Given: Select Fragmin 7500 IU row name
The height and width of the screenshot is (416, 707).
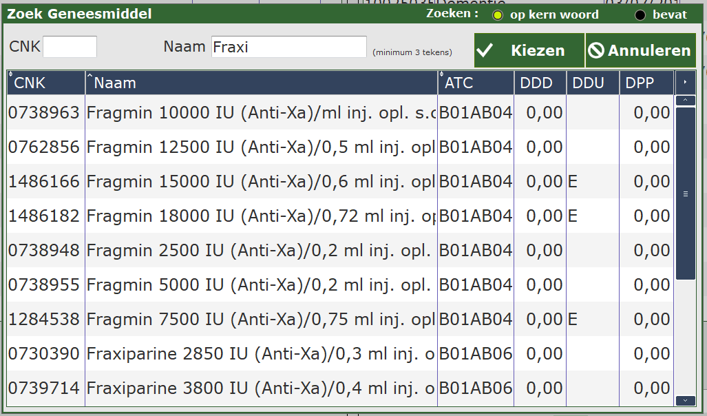Looking at the screenshot, I should (262, 319).
